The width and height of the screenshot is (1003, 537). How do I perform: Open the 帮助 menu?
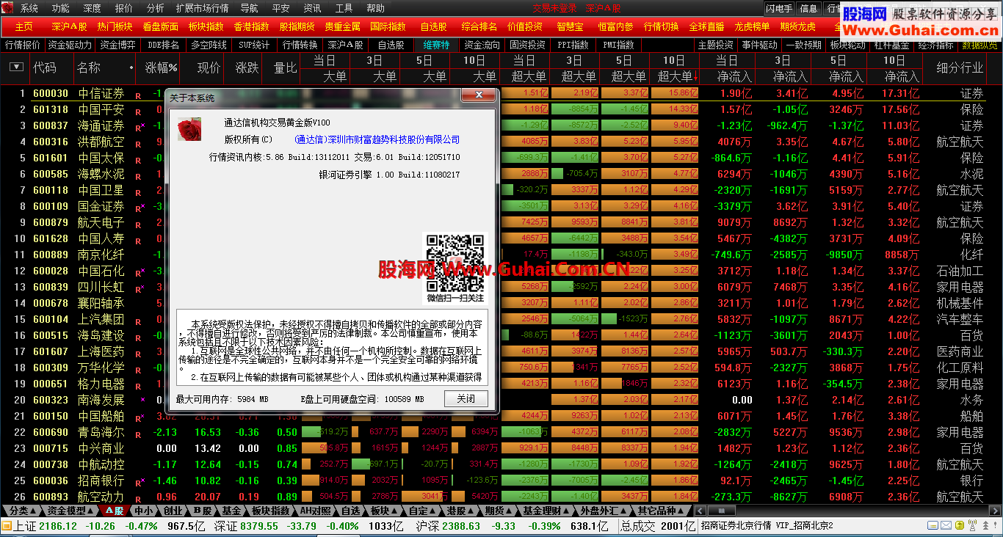pos(375,8)
